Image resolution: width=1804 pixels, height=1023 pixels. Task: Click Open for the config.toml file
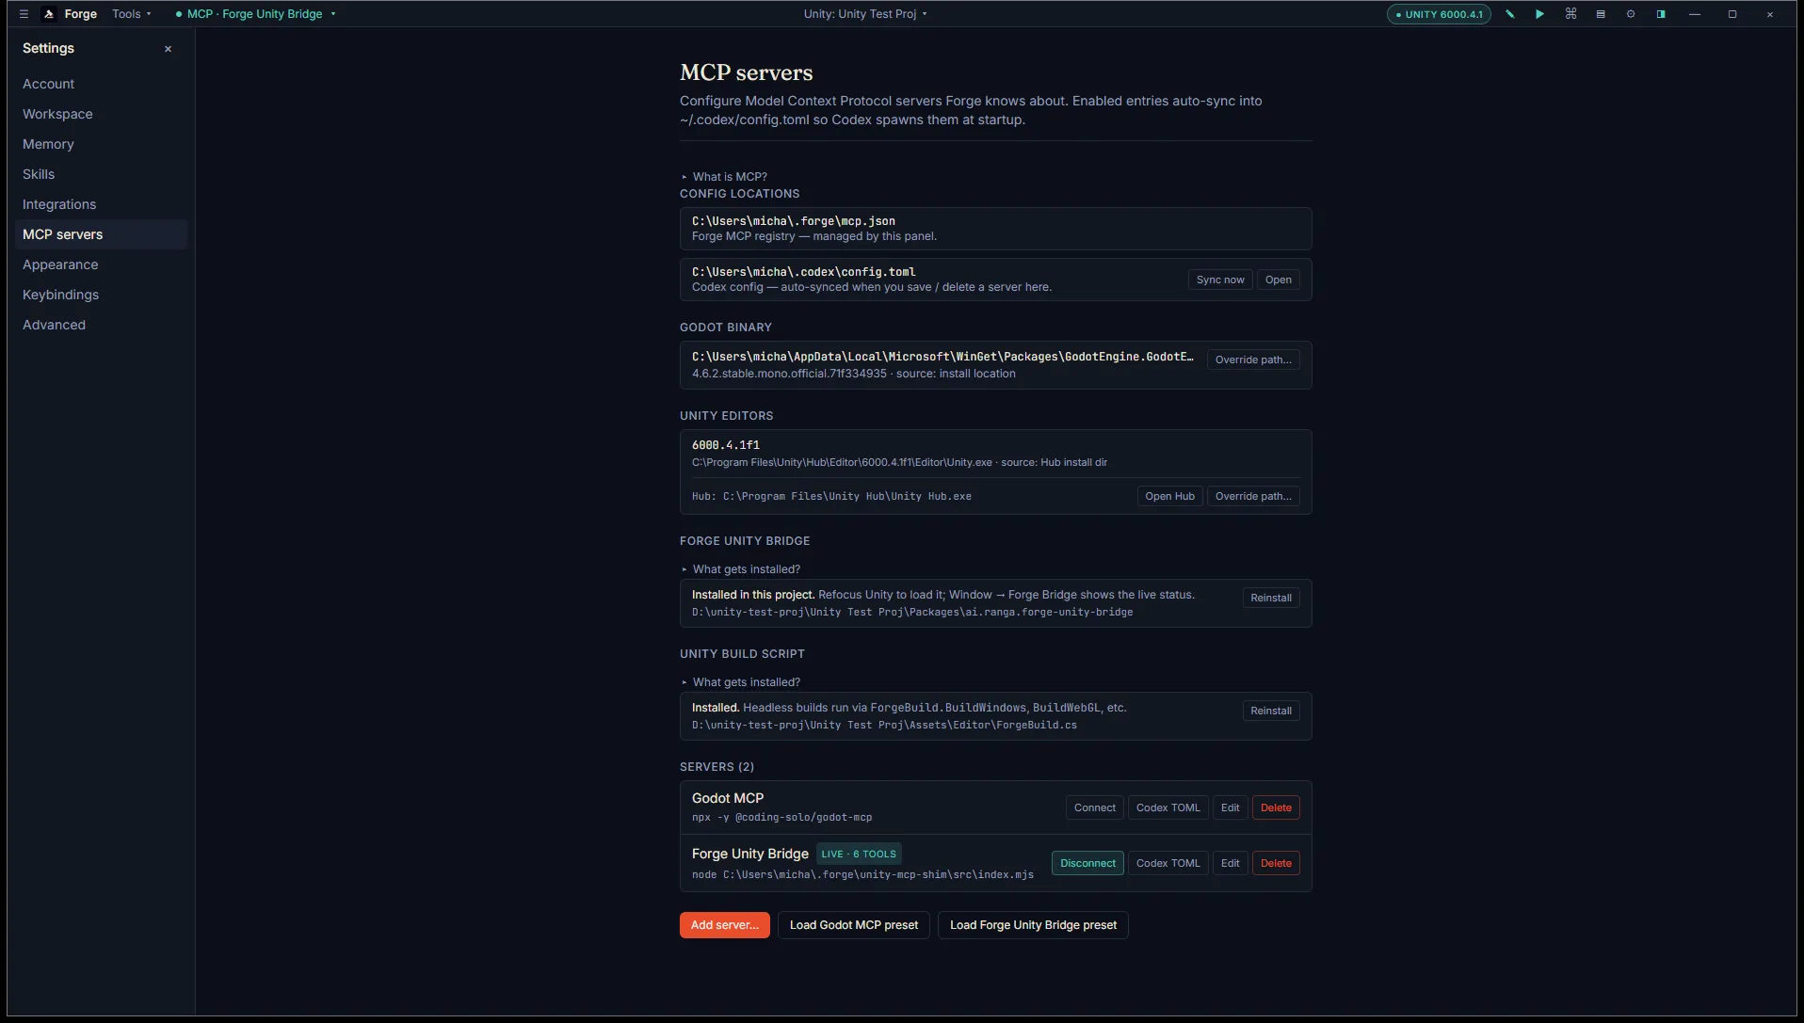click(1279, 280)
